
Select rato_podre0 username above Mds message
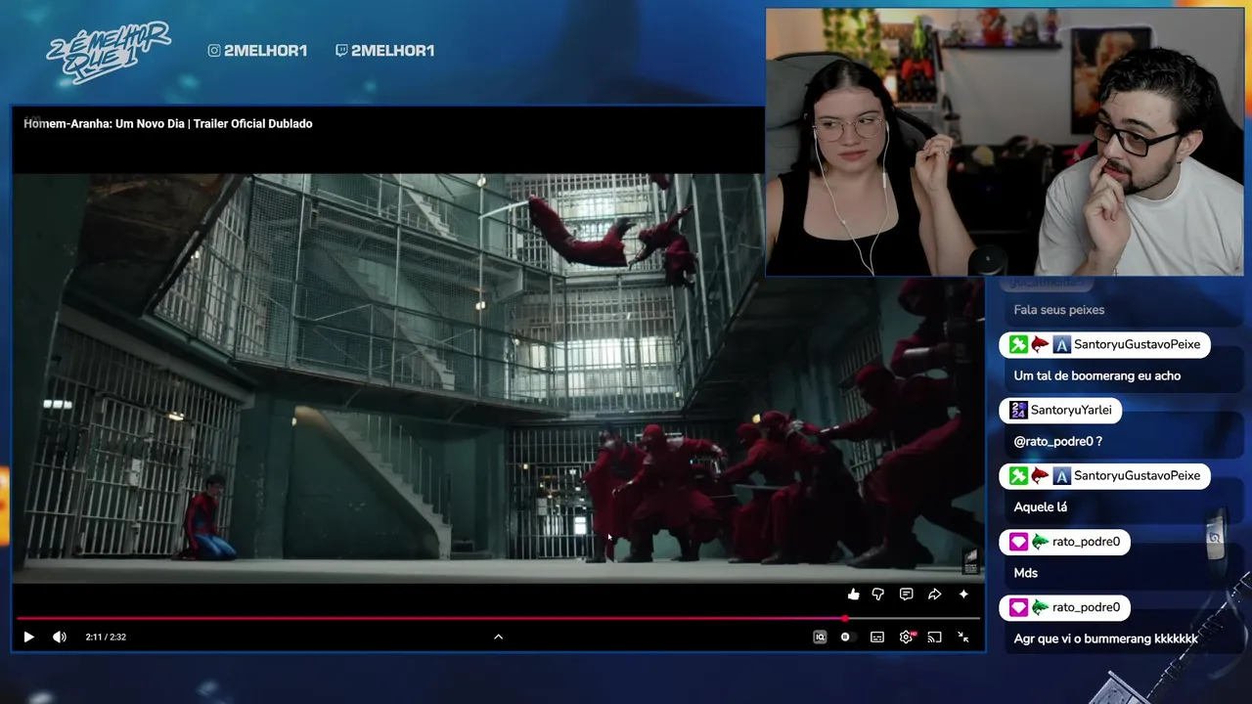tap(1086, 542)
